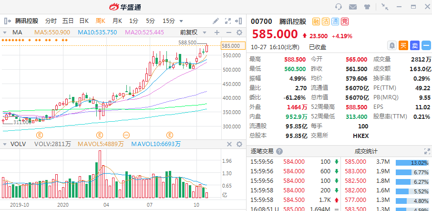Screen dimensions: 432x211
Task: Click 13.02% volume bar for 585.000
Action: pyautogui.click(x=413, y=163)
